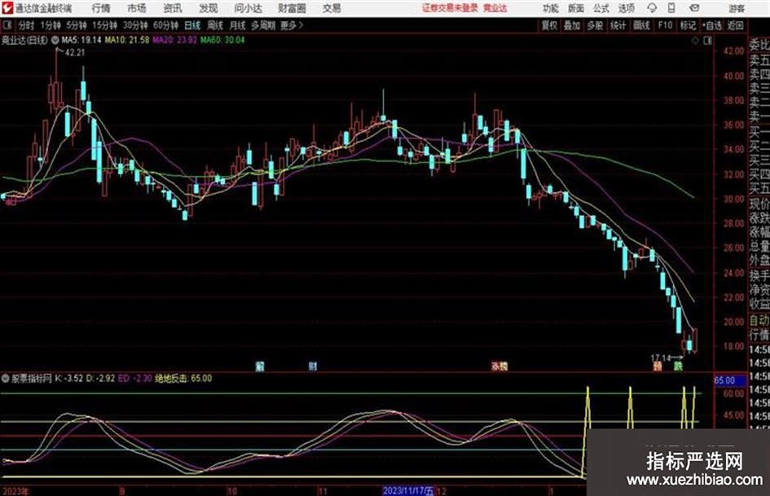Screen dimensions: 770x496
Task: Open the 行情 menu
Action: 101,8
